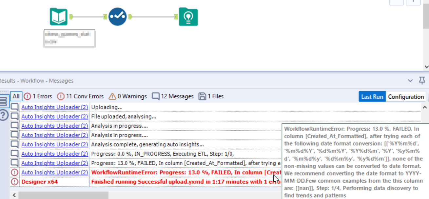This screenshot has width=429, height=199.
Task: Collapse the Results panel with the chevron
Action: click(x=410, y=80)
